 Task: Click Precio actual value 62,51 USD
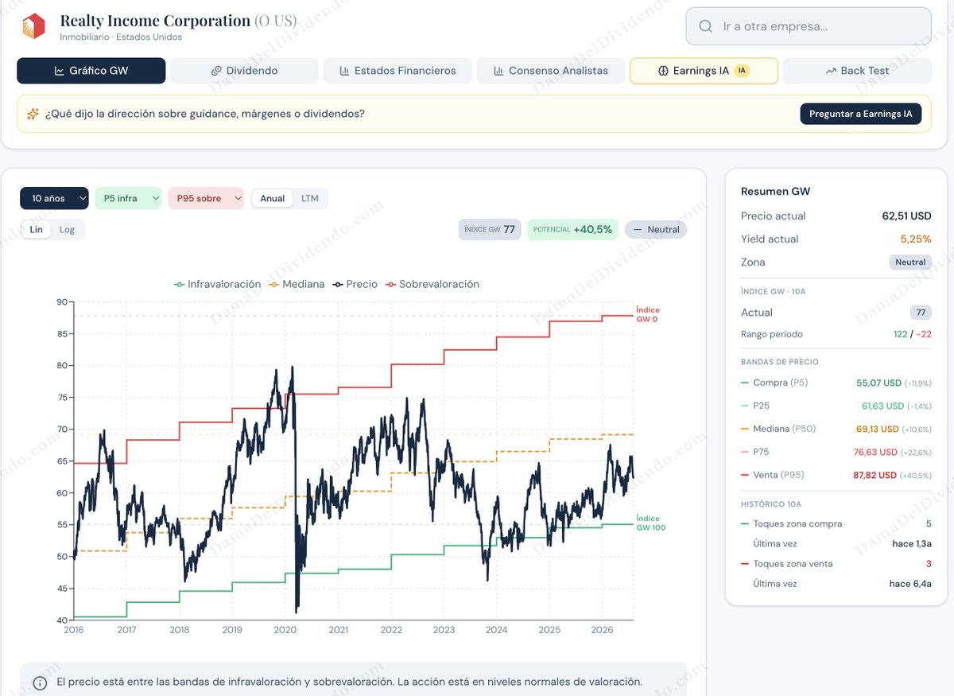tap(906, 216)
